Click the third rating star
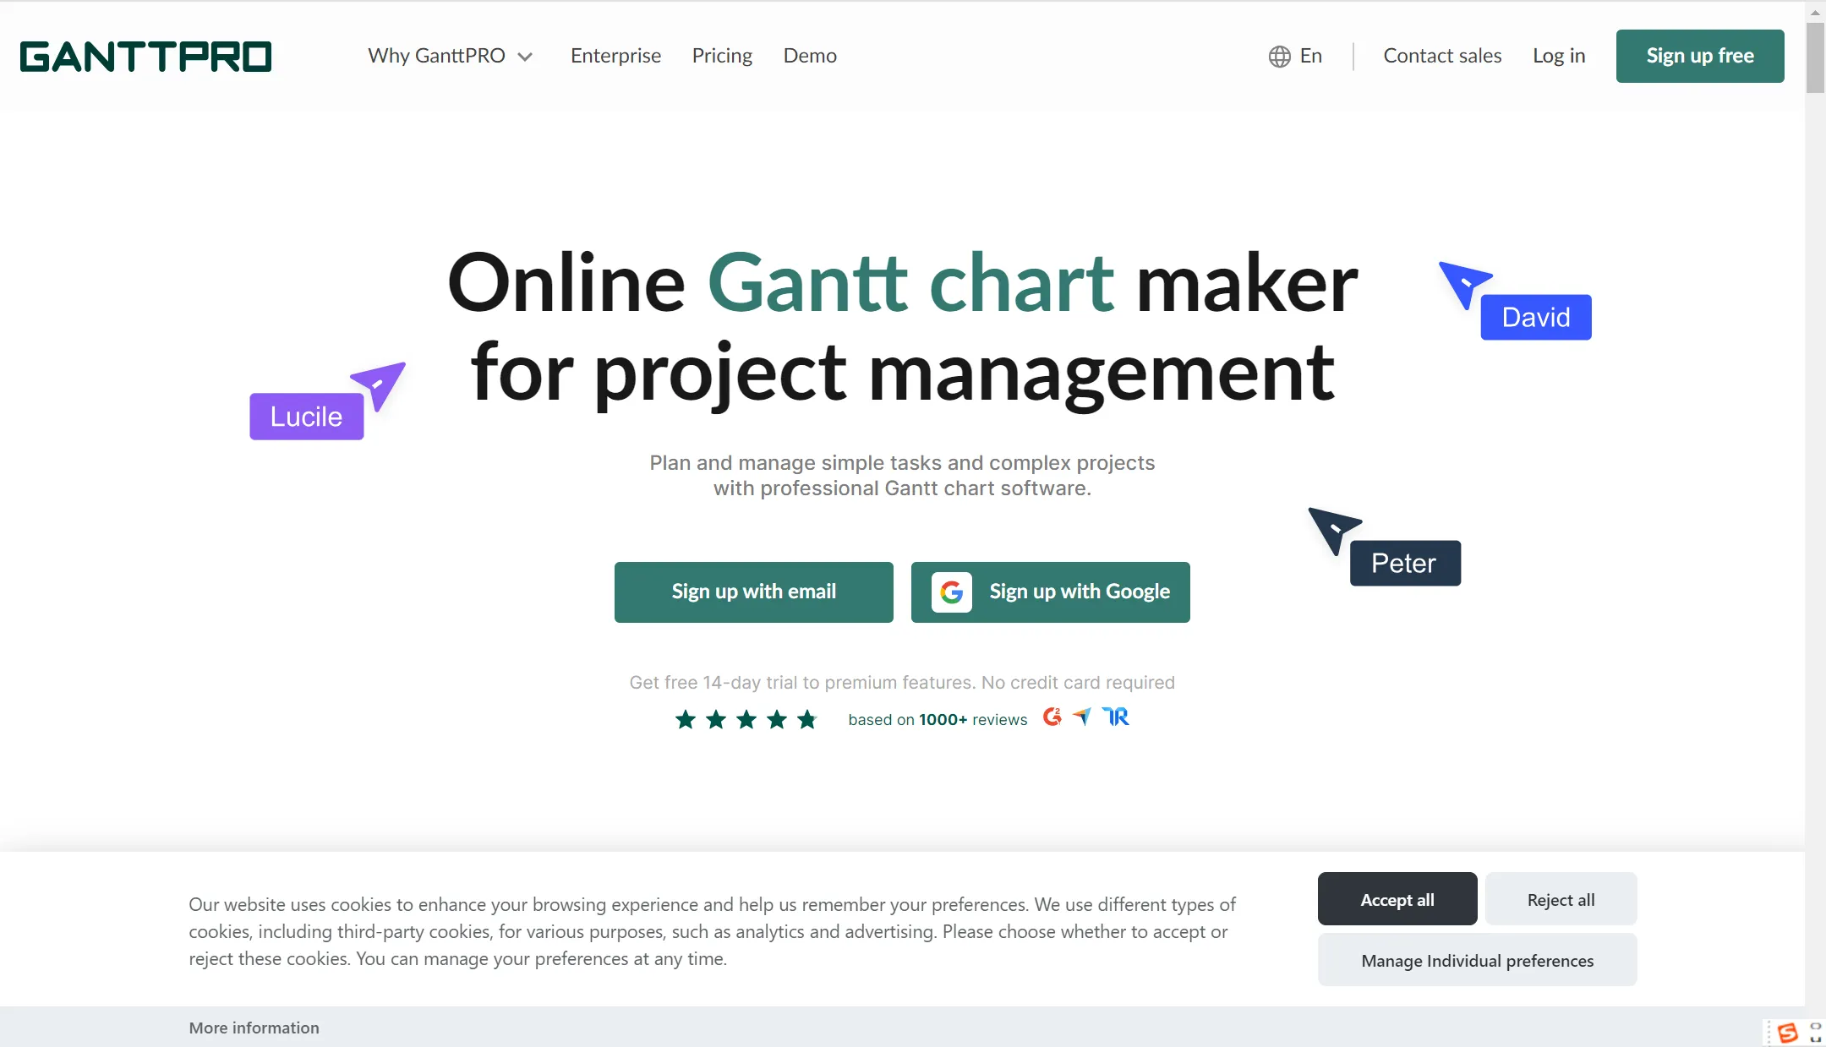 [x=746, y=719]
